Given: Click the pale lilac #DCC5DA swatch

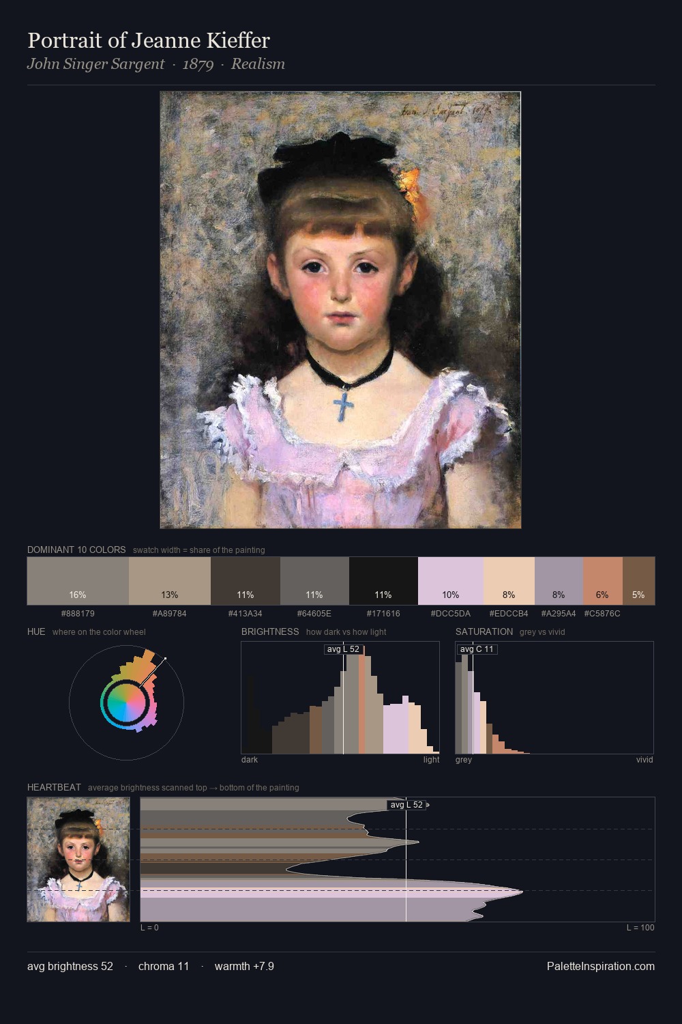Looking at the screenshot, I should 451,581.
